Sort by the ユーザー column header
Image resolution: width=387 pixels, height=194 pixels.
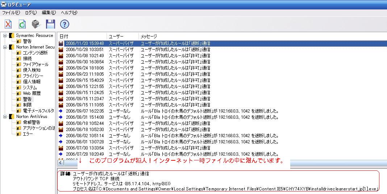point(123,36)
